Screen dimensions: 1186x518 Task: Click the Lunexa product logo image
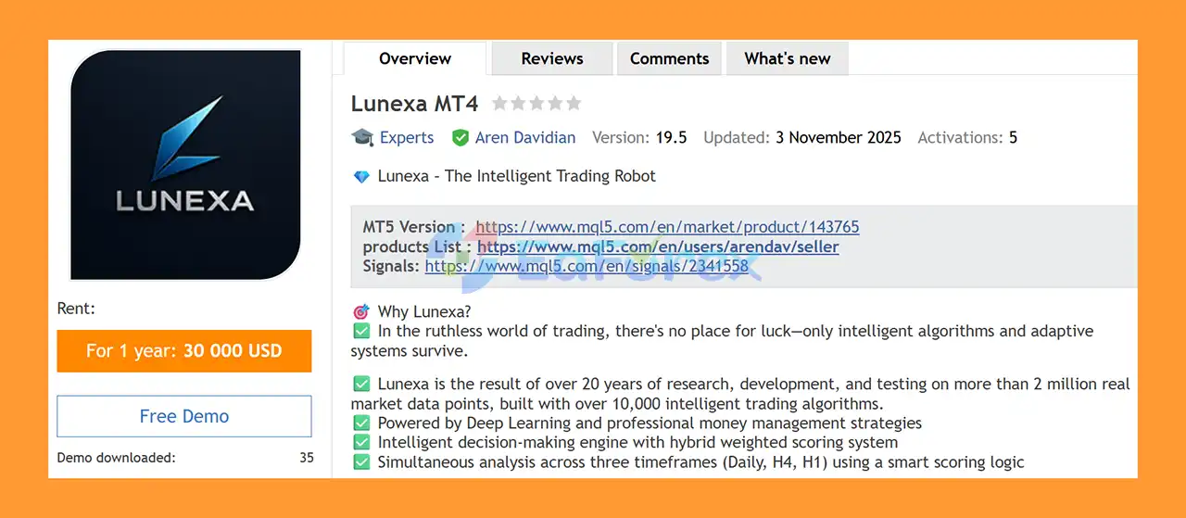pyautogui.click(x=185, y=164)
